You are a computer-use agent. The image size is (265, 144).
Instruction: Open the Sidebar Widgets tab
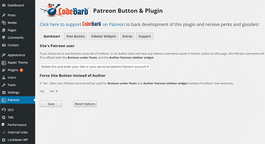pos(104,36)
